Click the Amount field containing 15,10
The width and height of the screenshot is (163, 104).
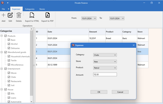click(x=105, y=74)
